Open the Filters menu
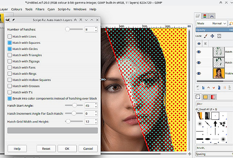Viewport: 233px width, 158px height. pos(40,9)
